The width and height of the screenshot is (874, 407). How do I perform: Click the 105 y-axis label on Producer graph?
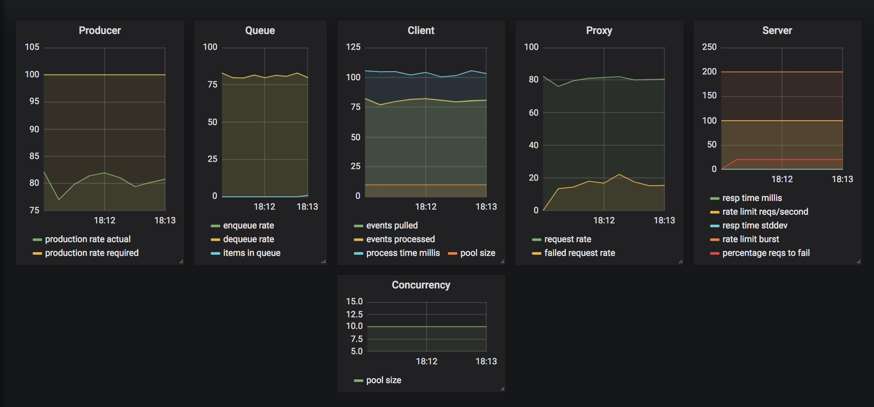tap(32, 47)
